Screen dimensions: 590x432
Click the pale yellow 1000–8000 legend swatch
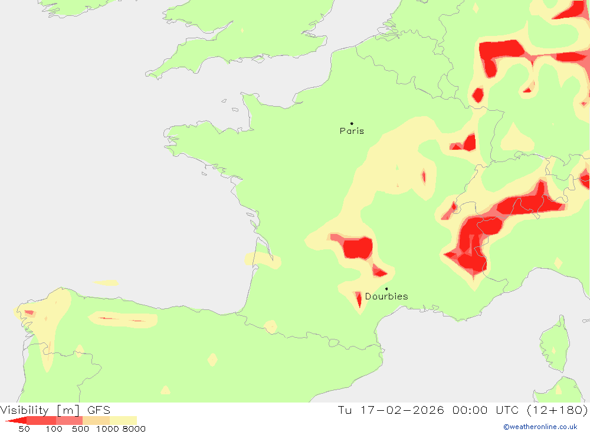[x=123, y=420]
